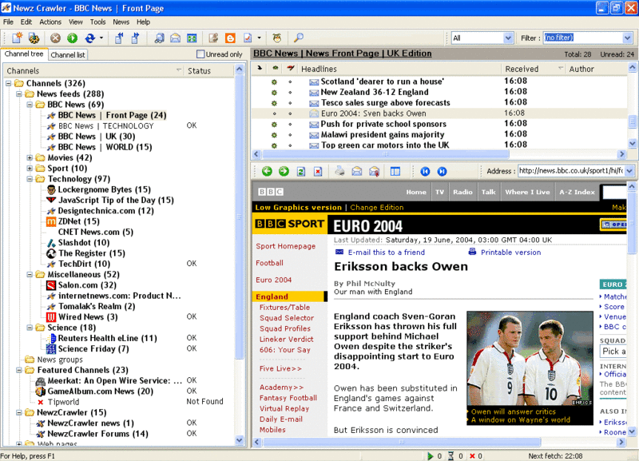Click the blue refresh arrows toolbar icon

89,38
